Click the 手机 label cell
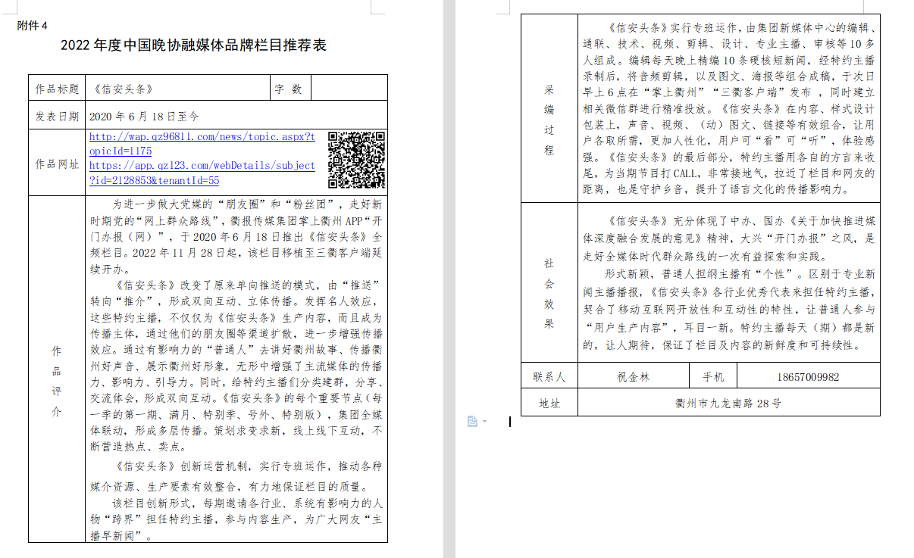The width and height of the screenshot is (914, 558). pyautogui.click(x=713, y=376)
